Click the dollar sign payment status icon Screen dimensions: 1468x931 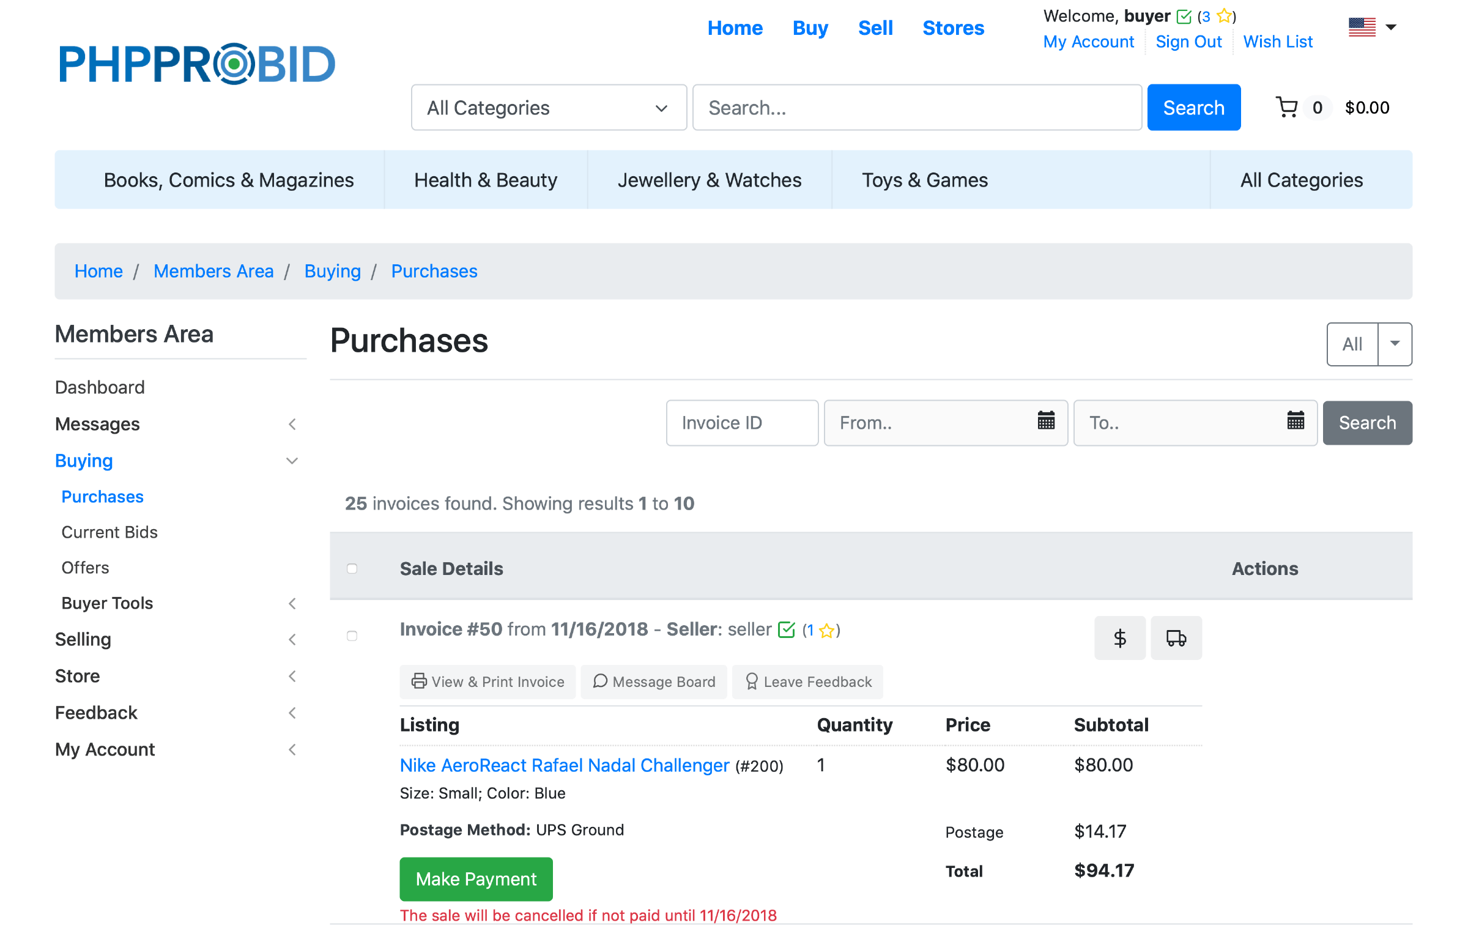(x=1119, y=638)
